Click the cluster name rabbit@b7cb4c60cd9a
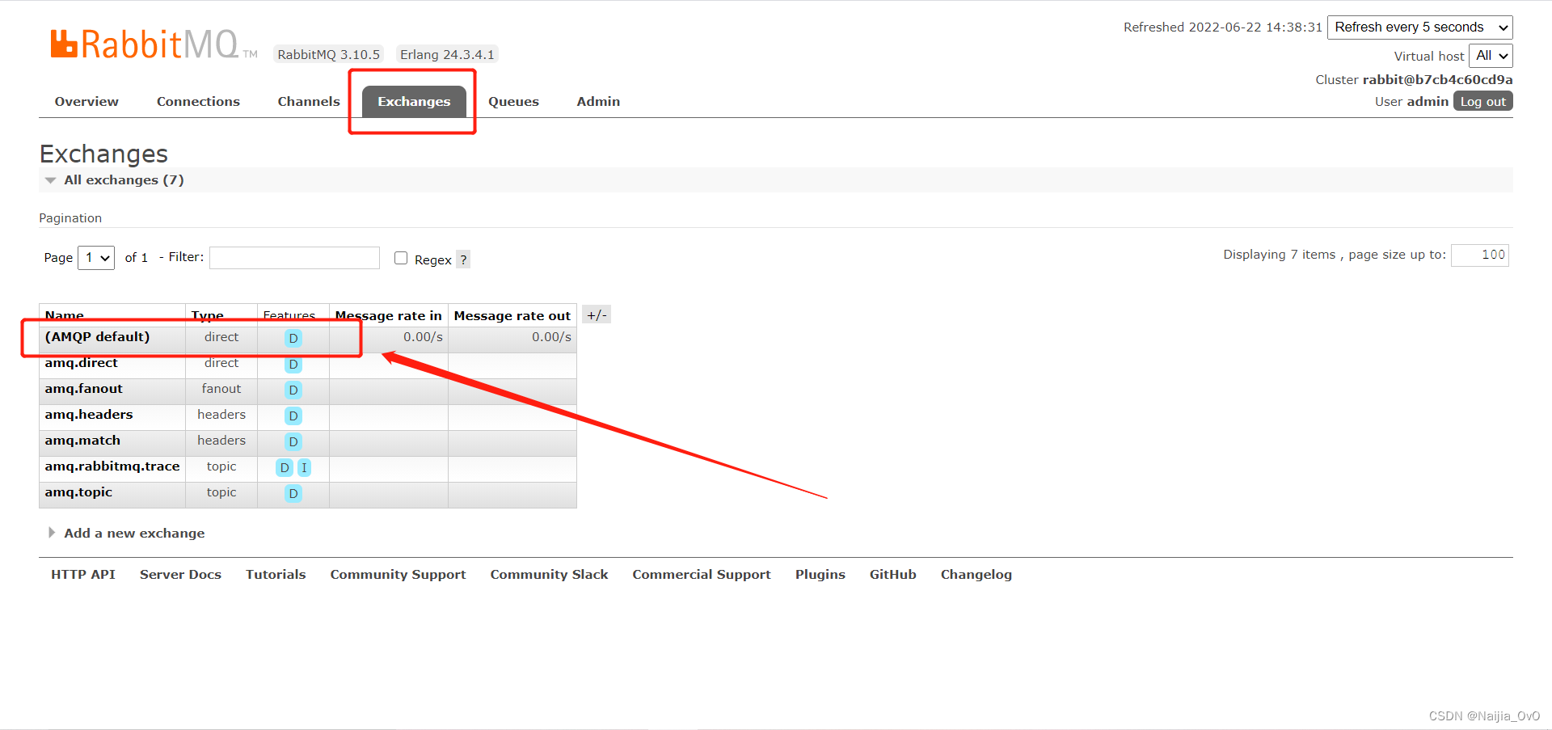Viewport: 1552px width, 730px height. 1437,80
